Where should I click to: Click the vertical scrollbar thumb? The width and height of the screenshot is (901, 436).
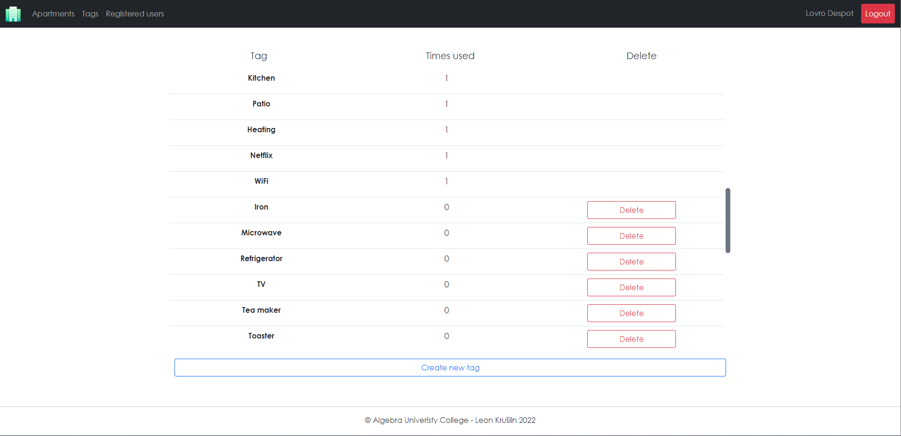tap(727, 220)
